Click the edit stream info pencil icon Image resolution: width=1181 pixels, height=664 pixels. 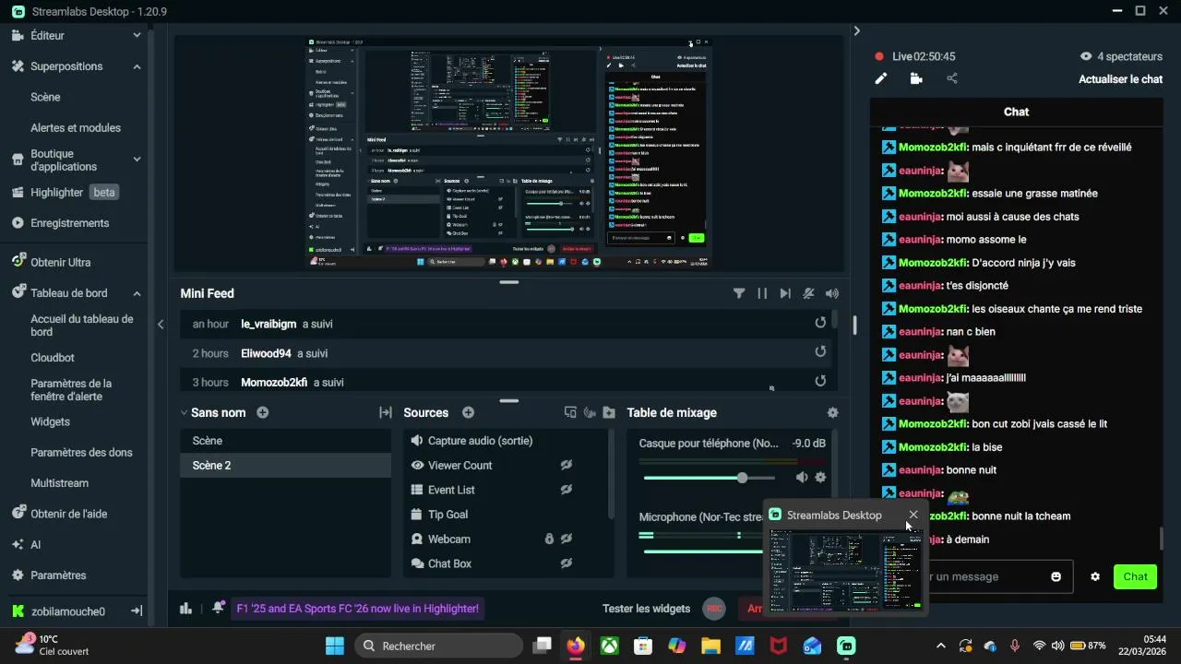click(x=881, y=79)
